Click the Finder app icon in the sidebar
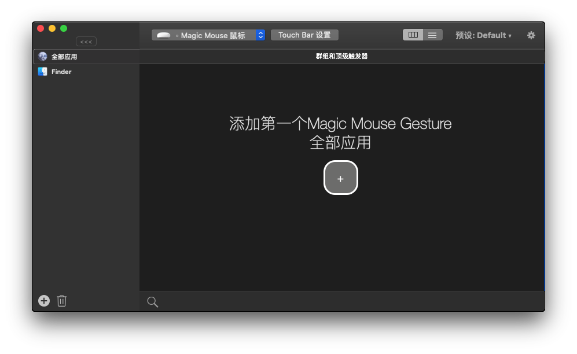The image size is (577, 354). click(x=43, y=72)
